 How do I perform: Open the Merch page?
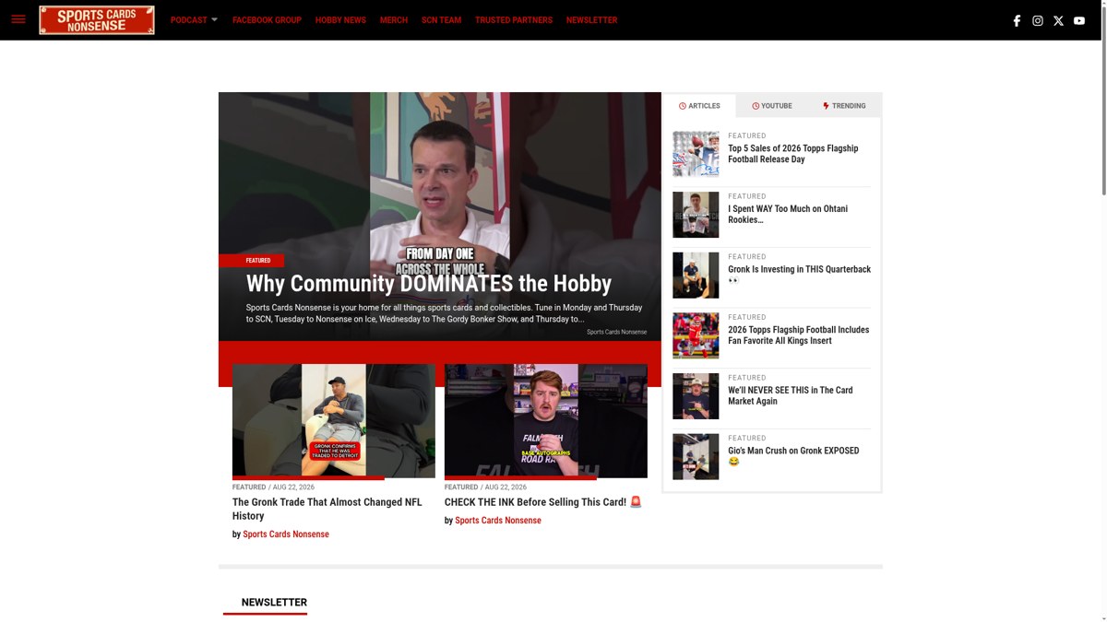(394, 20)
